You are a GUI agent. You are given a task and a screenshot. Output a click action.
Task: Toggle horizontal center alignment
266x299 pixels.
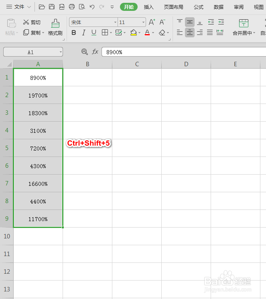[x=189, y=33]
